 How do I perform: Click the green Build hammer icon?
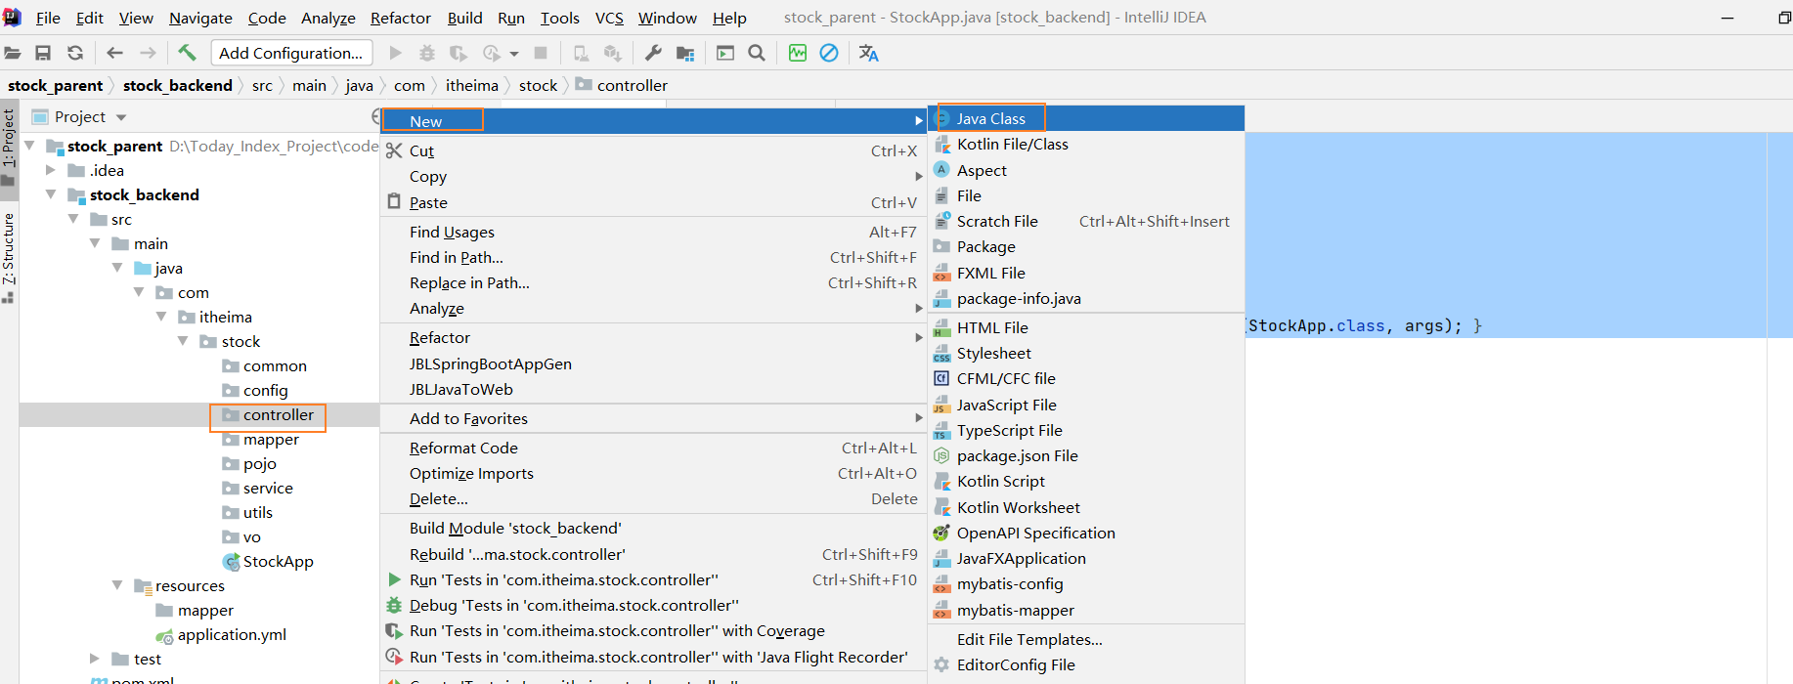click(187, 52)
